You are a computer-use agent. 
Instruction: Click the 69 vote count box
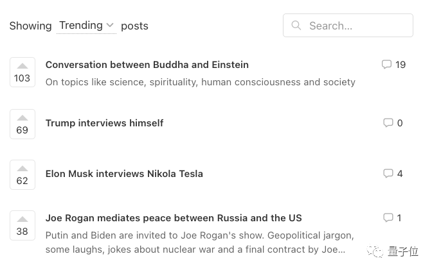point(22,124)
